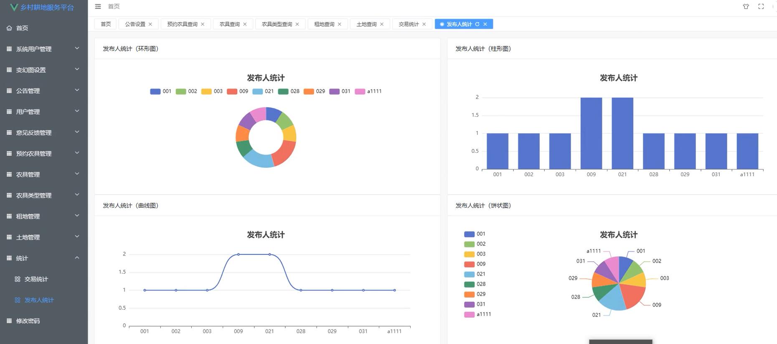Collapse the 统计 menu chevron

(x=77, y=258)
